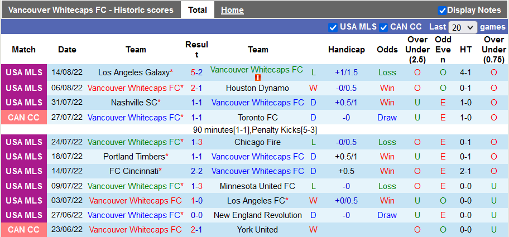Open the Los Angeles Galaxy team link
The width and height of the screenshot is (509, 237).
[133, 72]
